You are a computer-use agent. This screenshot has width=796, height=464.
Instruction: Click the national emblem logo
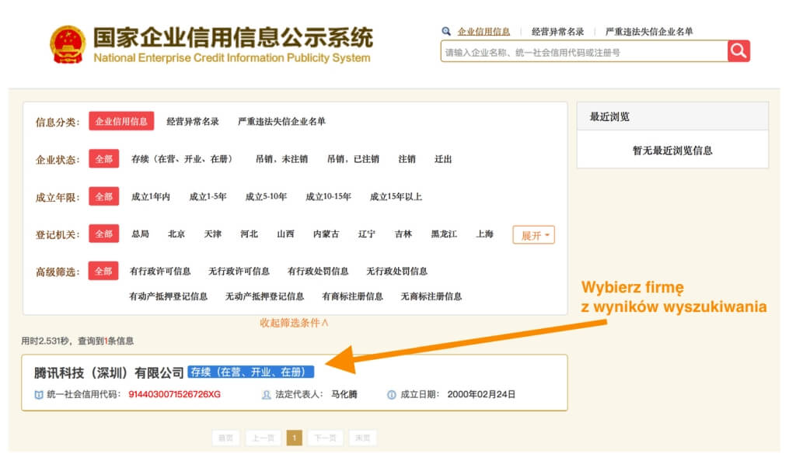click(68, 45)
